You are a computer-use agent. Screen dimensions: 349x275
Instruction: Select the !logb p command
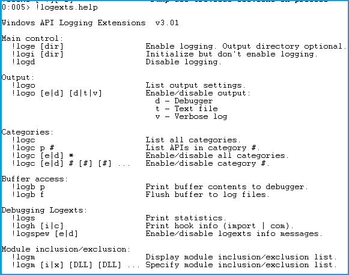pyautogui.click(x=28, y=187)
